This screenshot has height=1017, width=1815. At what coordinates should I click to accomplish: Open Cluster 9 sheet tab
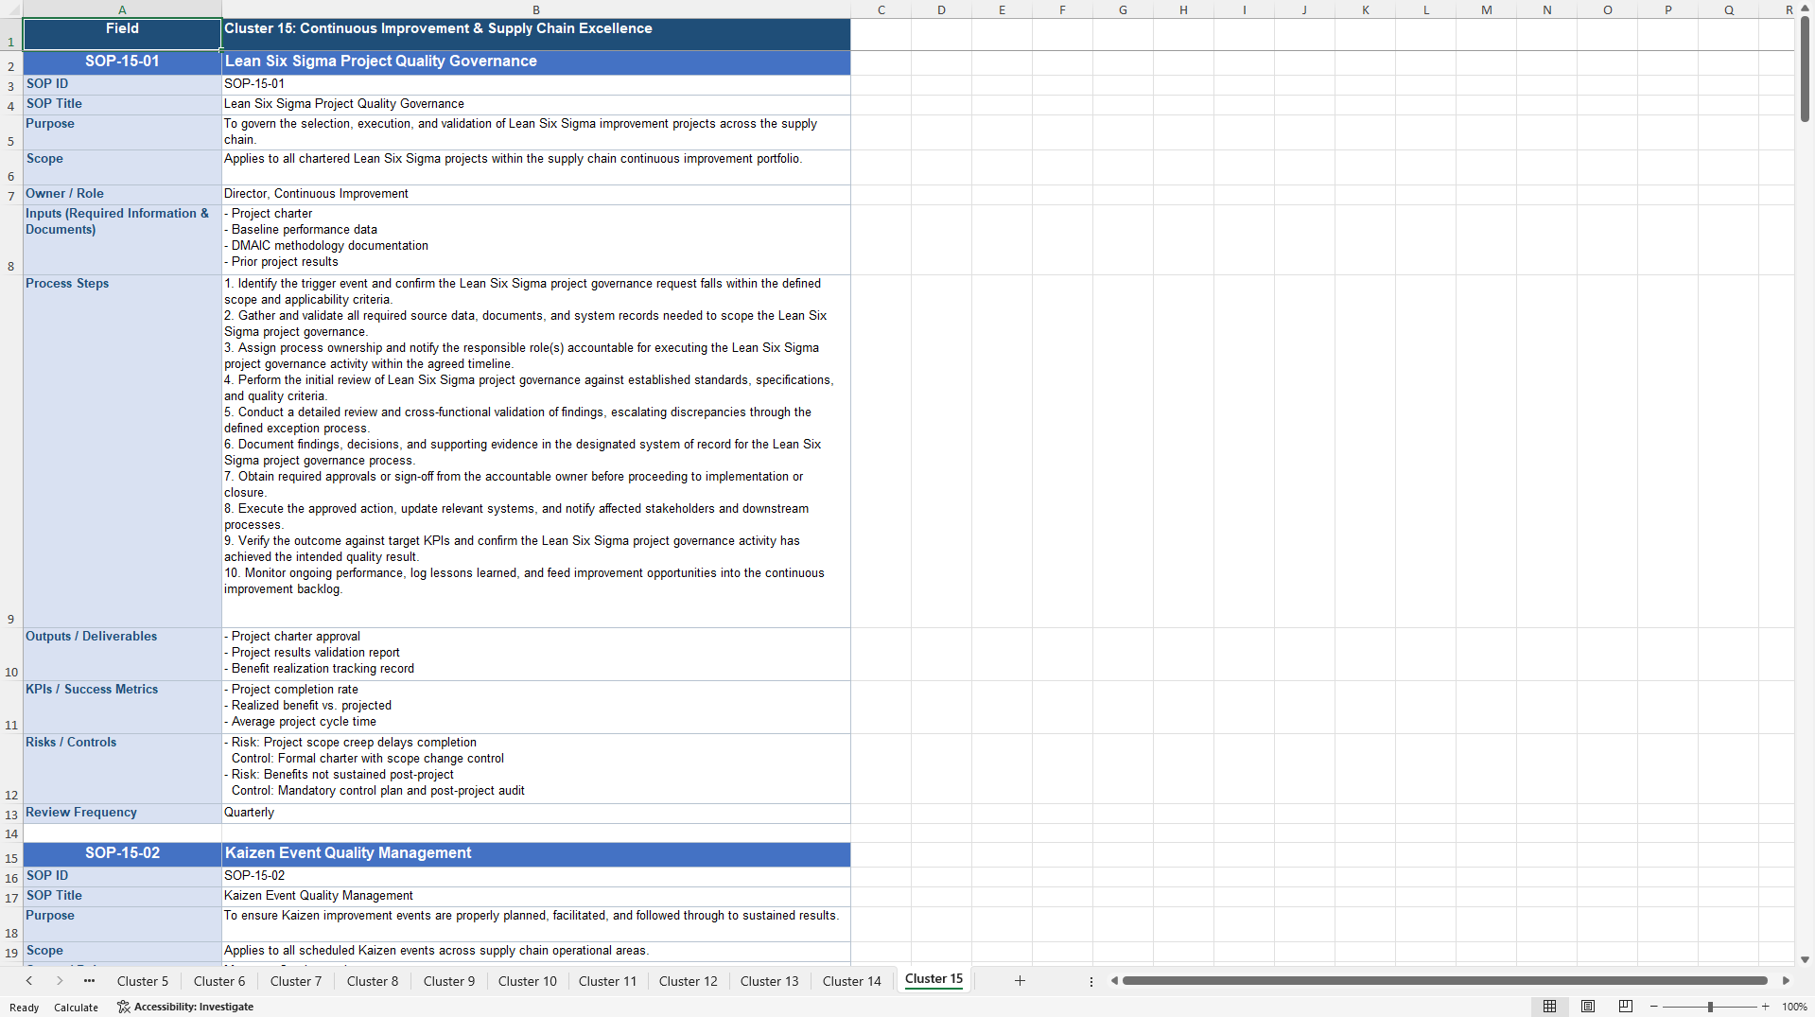(x=449, y=981)
